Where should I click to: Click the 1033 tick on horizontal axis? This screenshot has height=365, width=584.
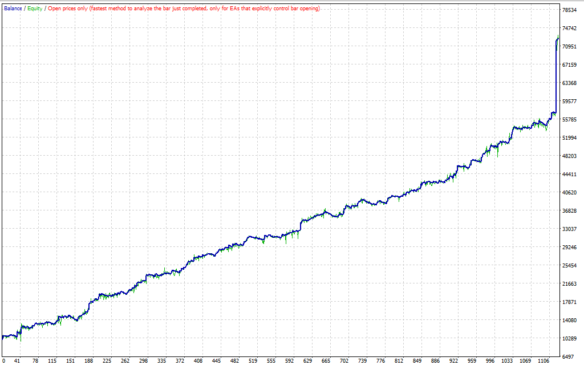(x=506, y=361)
